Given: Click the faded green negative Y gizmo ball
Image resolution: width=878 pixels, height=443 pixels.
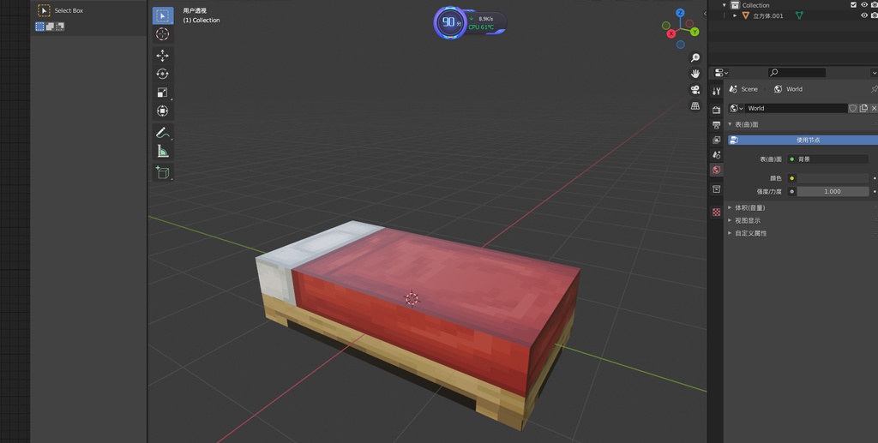Looking at the screenshot, I should click(665, 25).
